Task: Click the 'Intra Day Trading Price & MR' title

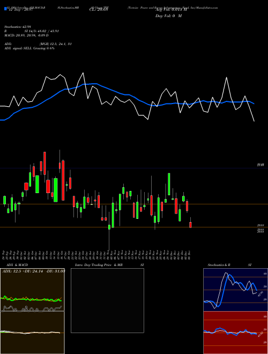Action: coord(99,265)
